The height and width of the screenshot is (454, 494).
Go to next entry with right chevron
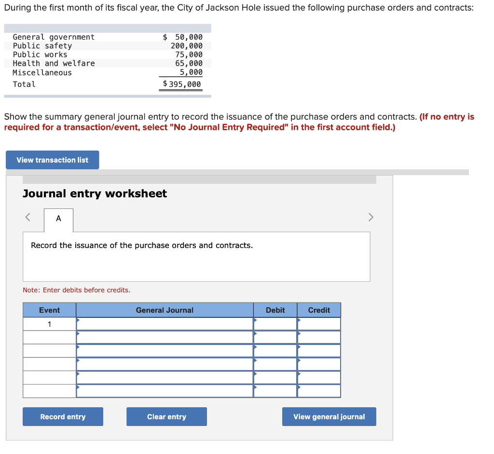[x=371, y=217]
